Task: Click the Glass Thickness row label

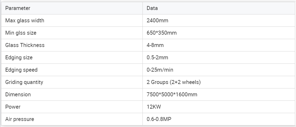Action: [x=25, y=45]
